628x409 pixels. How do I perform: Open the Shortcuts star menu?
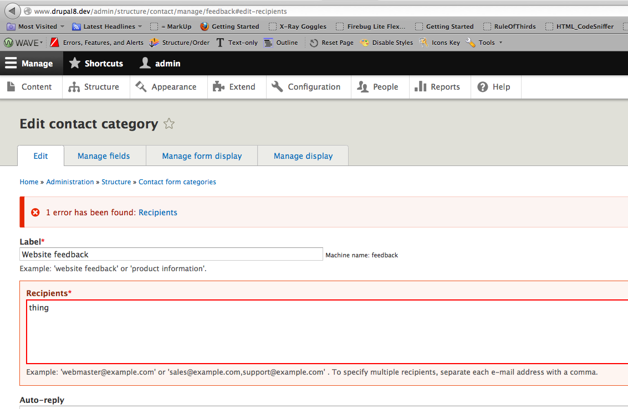coord(96,64)
